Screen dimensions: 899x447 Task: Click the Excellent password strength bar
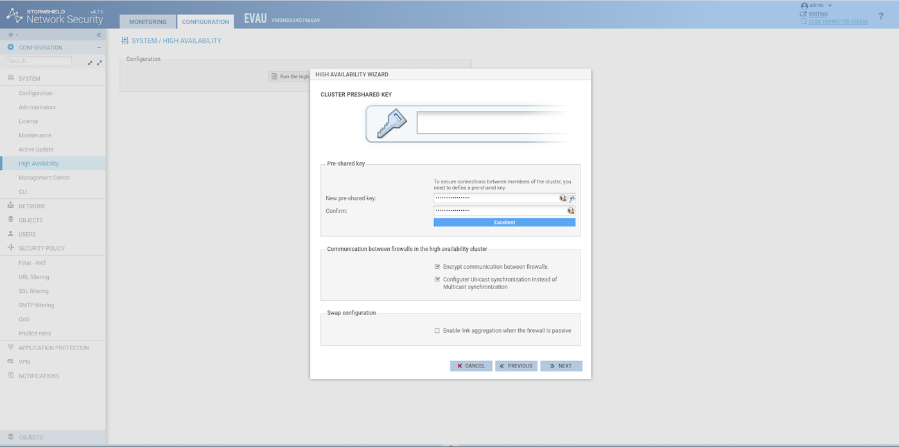[x=504, y=223]
